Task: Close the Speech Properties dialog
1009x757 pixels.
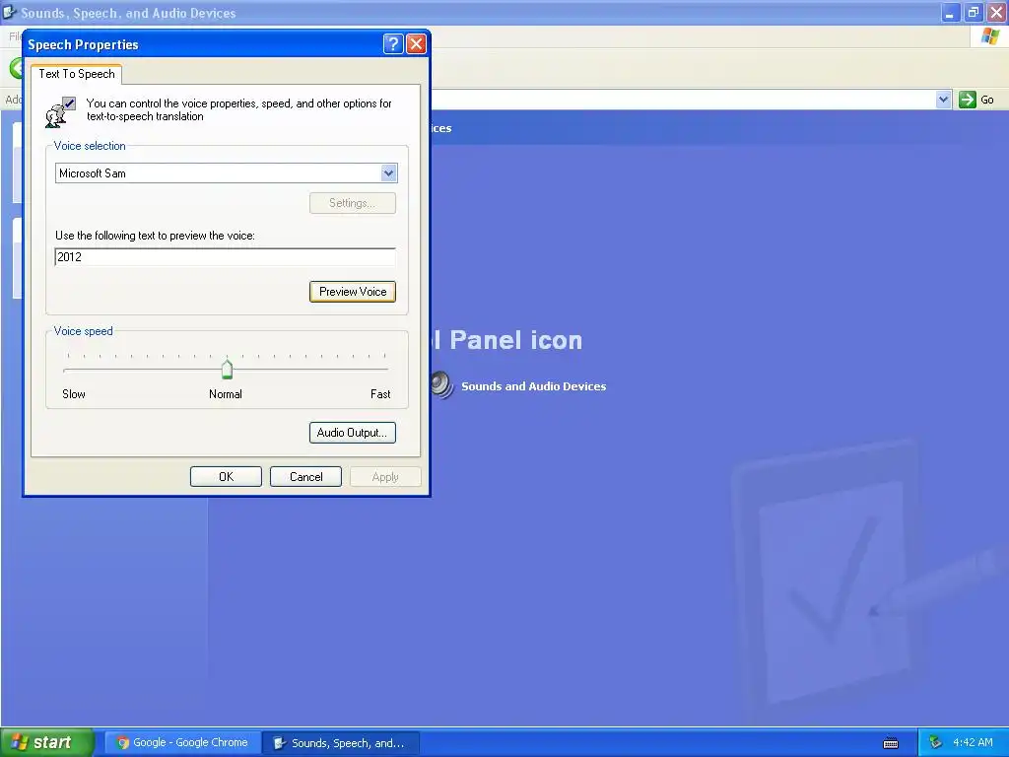Action: [x=417, y=43]
